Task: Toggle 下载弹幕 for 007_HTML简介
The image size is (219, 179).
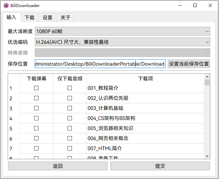Action: tap(36, 148)
